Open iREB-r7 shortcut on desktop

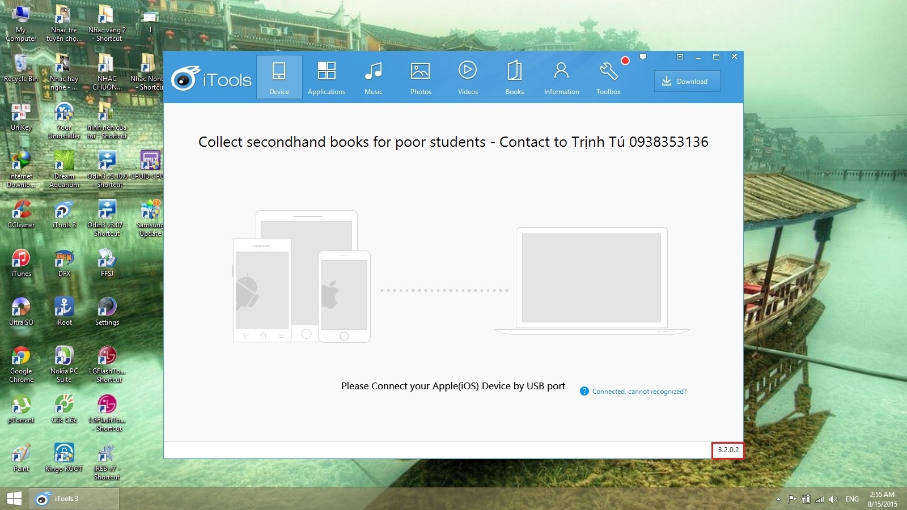pos(107,462)
